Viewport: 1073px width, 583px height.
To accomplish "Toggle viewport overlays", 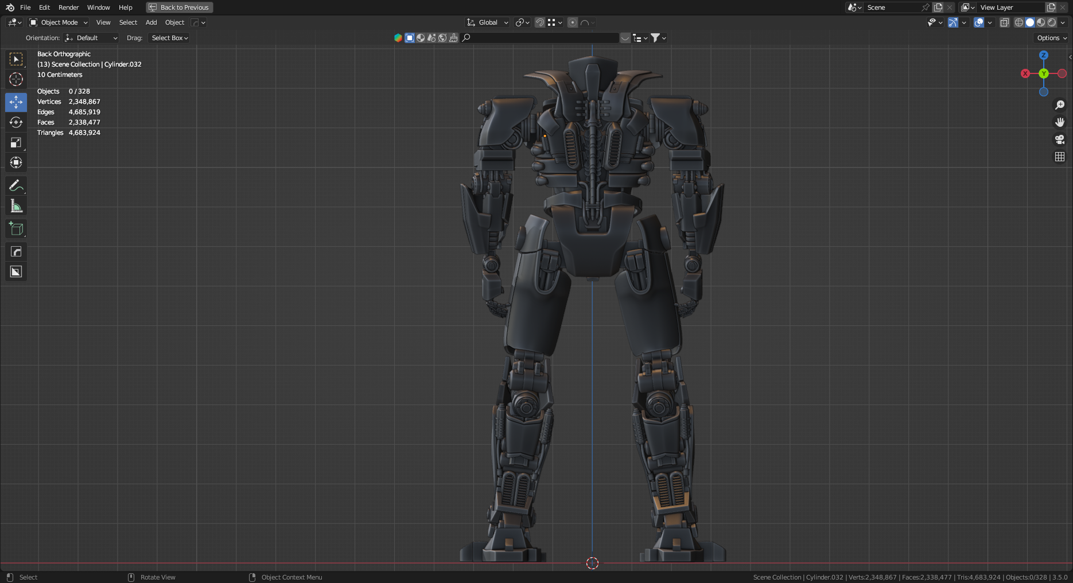I will [x=979, y=22].
